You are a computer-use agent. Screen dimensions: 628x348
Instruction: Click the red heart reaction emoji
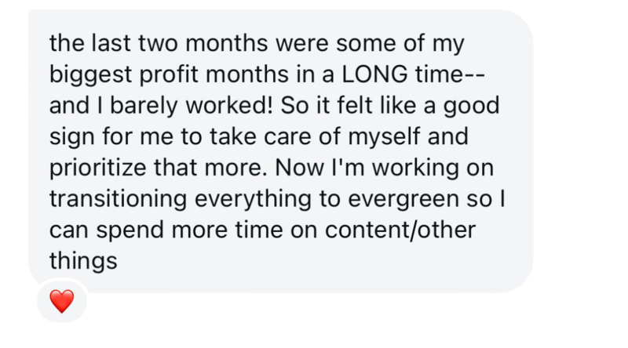[x=62, y=301]
